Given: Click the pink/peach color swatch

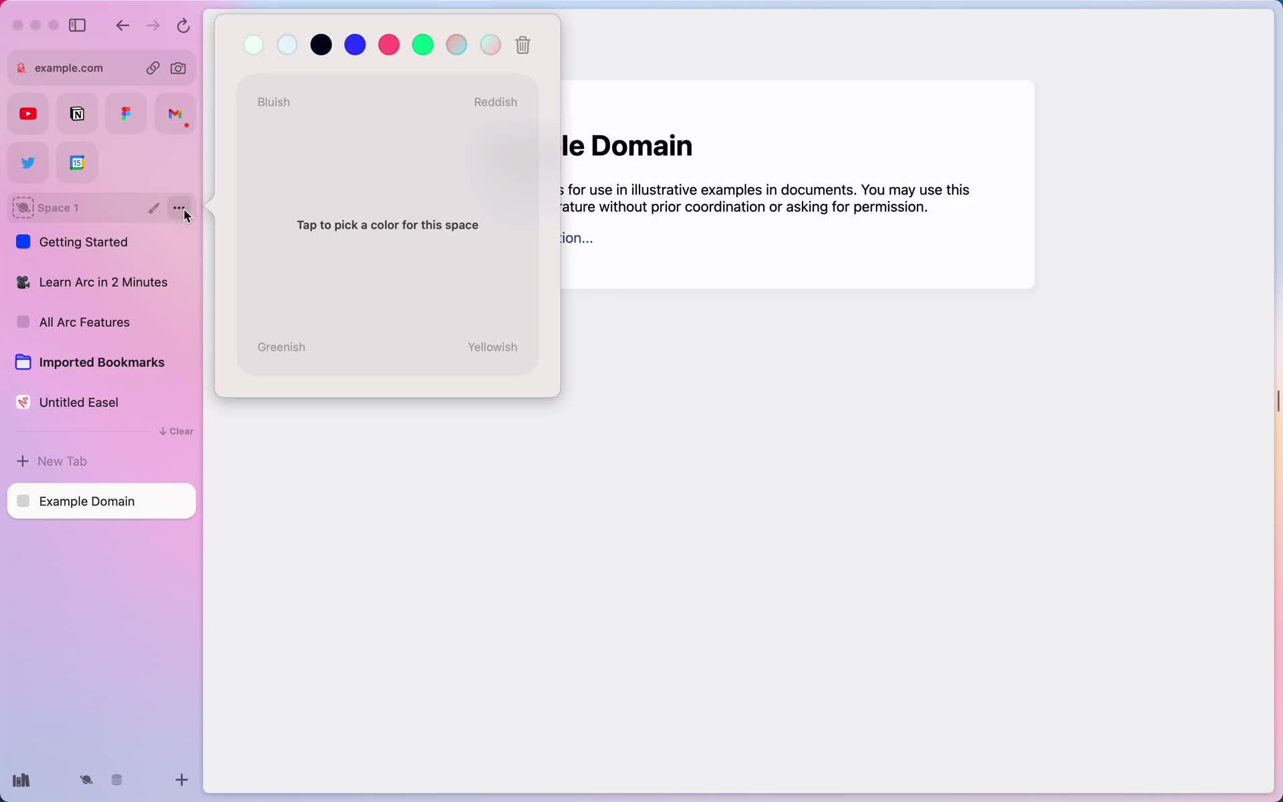Looking at the screenshot, I should pyautogui.click(x=455, y=44).
